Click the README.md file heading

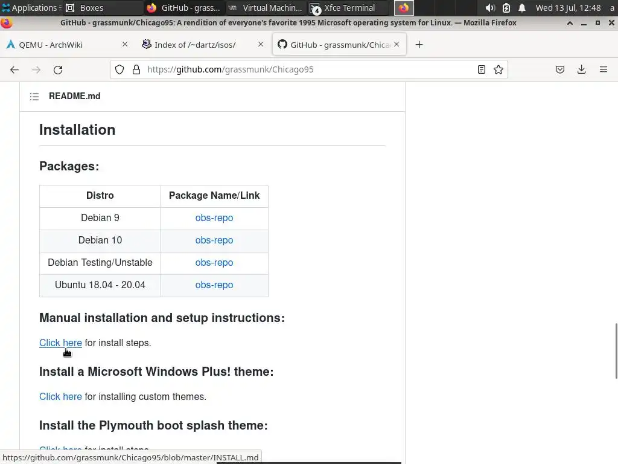point(74,96)
